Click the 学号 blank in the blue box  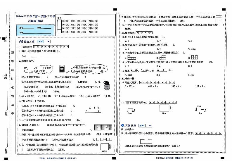pos(37,33)
